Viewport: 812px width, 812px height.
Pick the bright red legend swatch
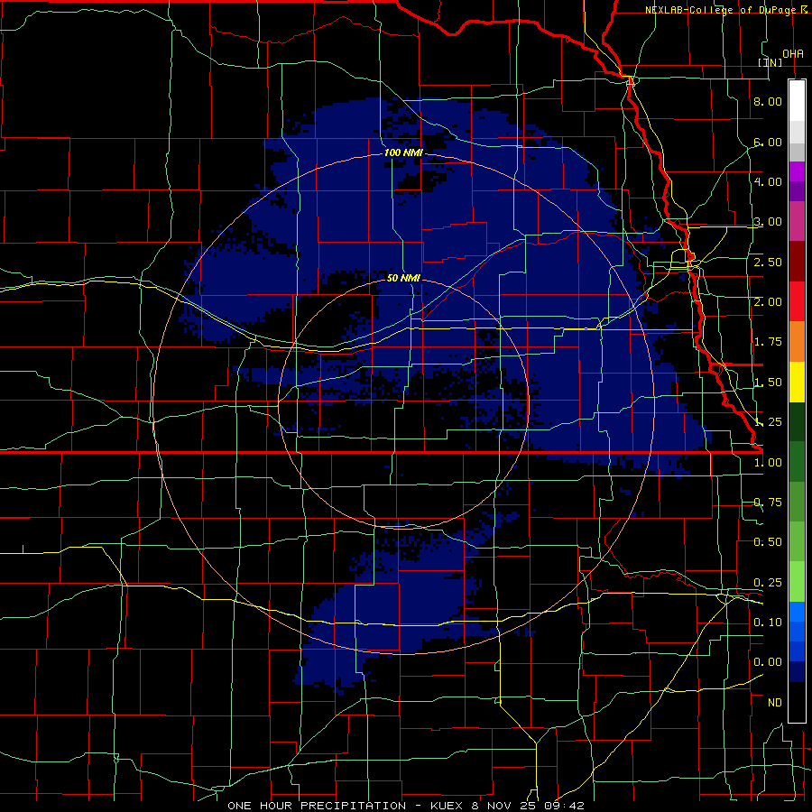point(797,302)
